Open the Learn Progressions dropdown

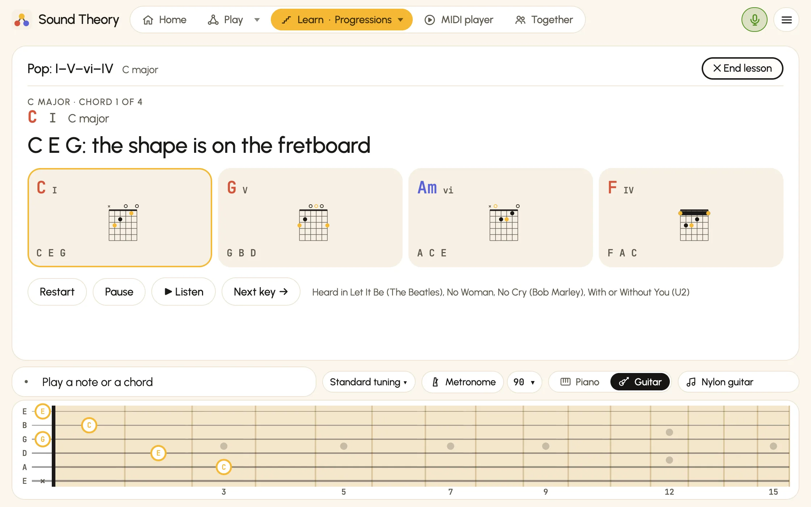coord(341,20)
